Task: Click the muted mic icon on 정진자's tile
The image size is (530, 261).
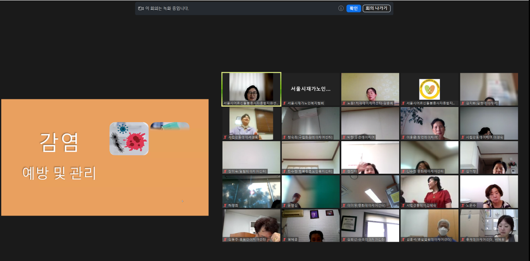Action: [x=344, y=171]
